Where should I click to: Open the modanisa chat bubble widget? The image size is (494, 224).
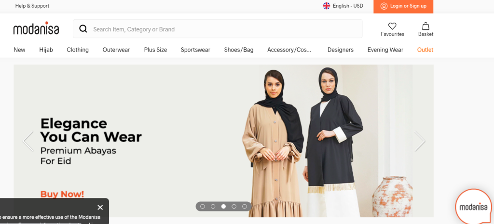pyautogui.click(x=473, y=207)
